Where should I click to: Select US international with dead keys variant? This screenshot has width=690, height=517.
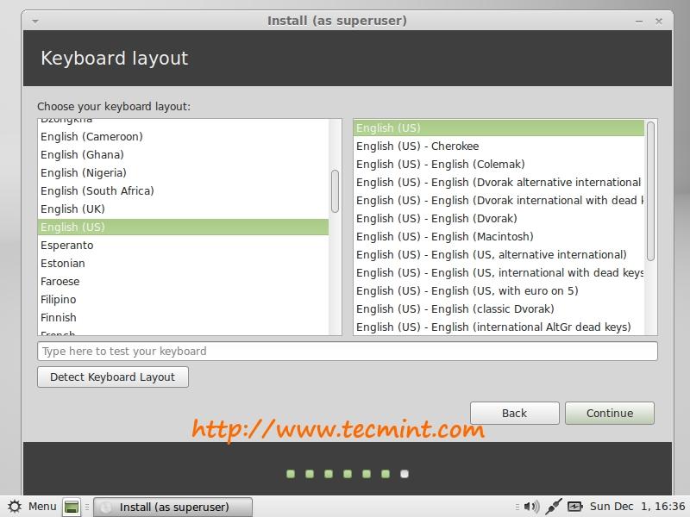(499, 272)
